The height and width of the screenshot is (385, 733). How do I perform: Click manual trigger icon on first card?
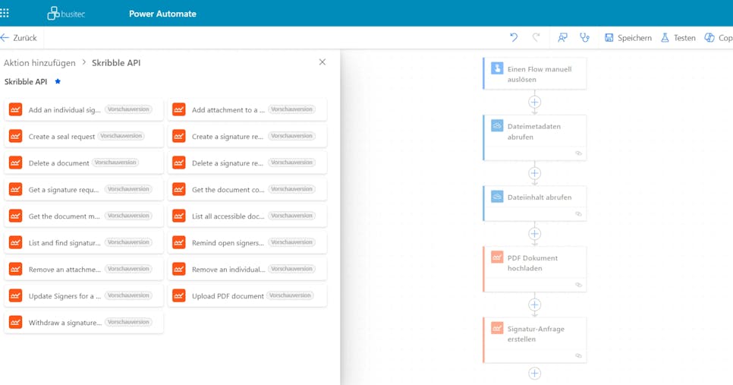497,68
